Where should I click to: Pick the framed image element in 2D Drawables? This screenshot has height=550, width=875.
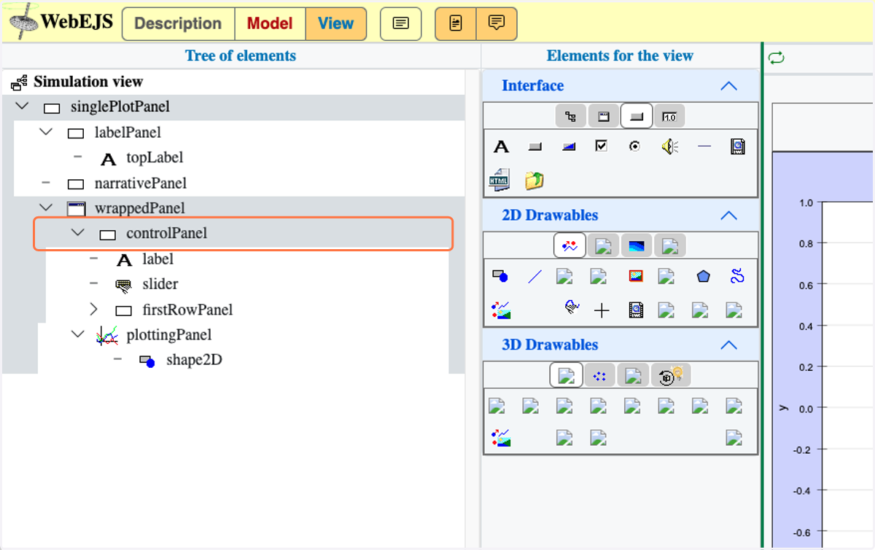pyautogui.click(x=637, y=276)
